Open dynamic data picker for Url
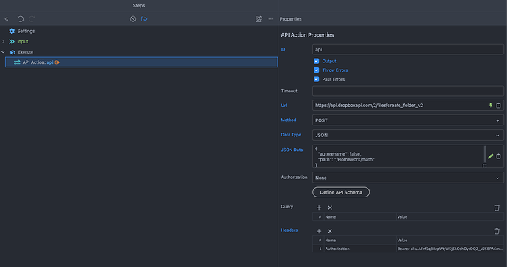The height and width of the screenshot is (267, 507). (491, 105)
